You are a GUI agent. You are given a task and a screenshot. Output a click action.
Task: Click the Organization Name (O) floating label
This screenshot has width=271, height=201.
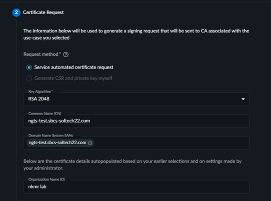[x=47, y=180]
